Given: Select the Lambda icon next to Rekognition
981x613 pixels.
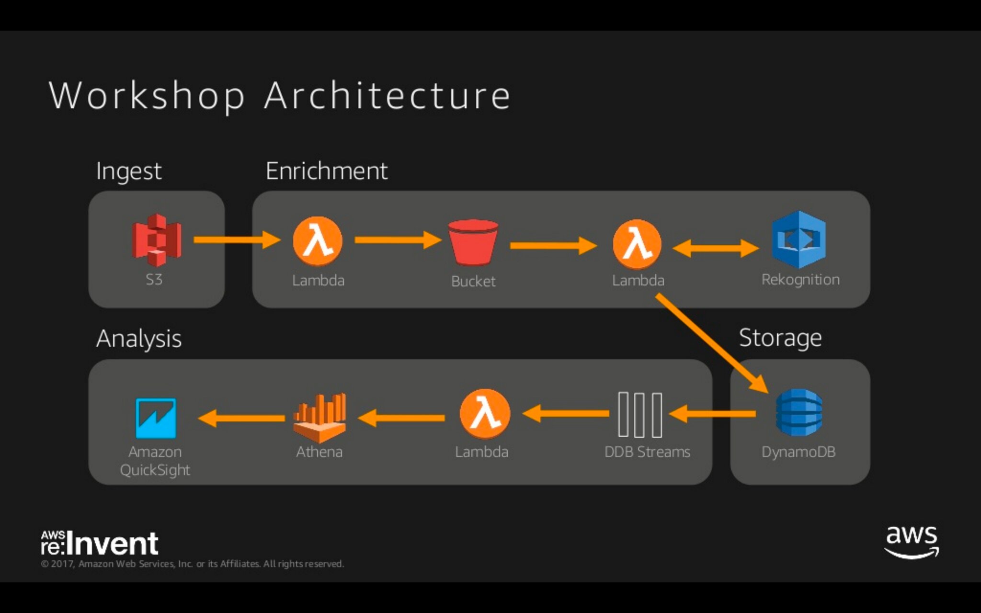Looking at the screenshot, I should (x=637, y=244).
